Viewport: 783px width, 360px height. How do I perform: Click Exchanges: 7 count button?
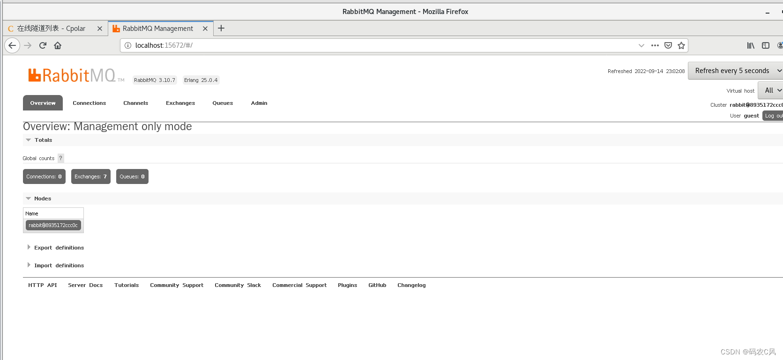coord(91,176)
